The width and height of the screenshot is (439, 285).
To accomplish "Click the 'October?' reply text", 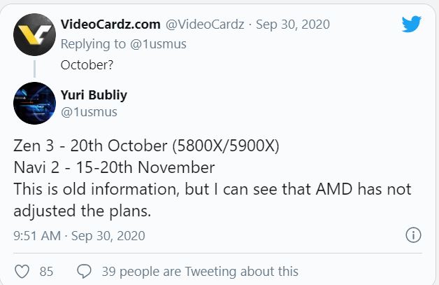I will 87,65.
